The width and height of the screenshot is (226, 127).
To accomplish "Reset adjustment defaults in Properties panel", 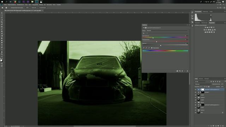I will pos(182,71).
